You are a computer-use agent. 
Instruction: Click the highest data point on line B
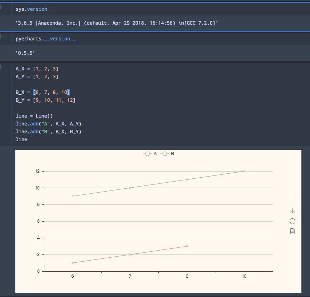(x=244, y=171)
